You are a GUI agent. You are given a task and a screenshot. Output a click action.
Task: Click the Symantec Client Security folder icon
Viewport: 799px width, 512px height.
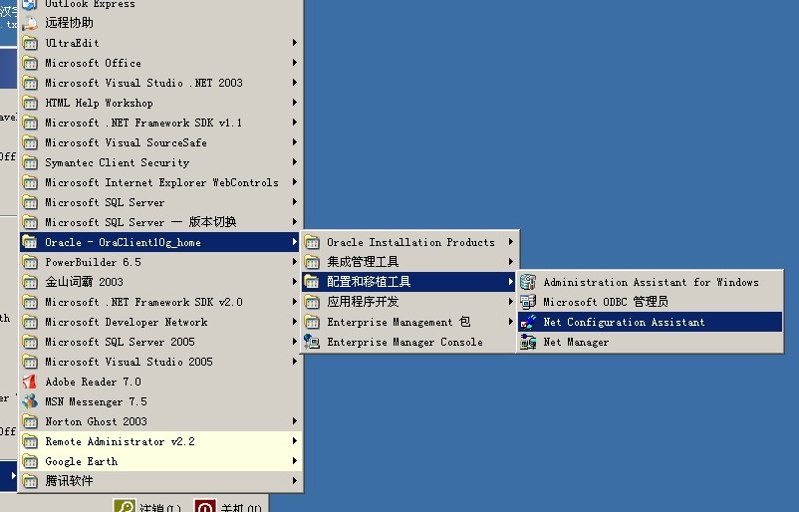coord(30,163)
